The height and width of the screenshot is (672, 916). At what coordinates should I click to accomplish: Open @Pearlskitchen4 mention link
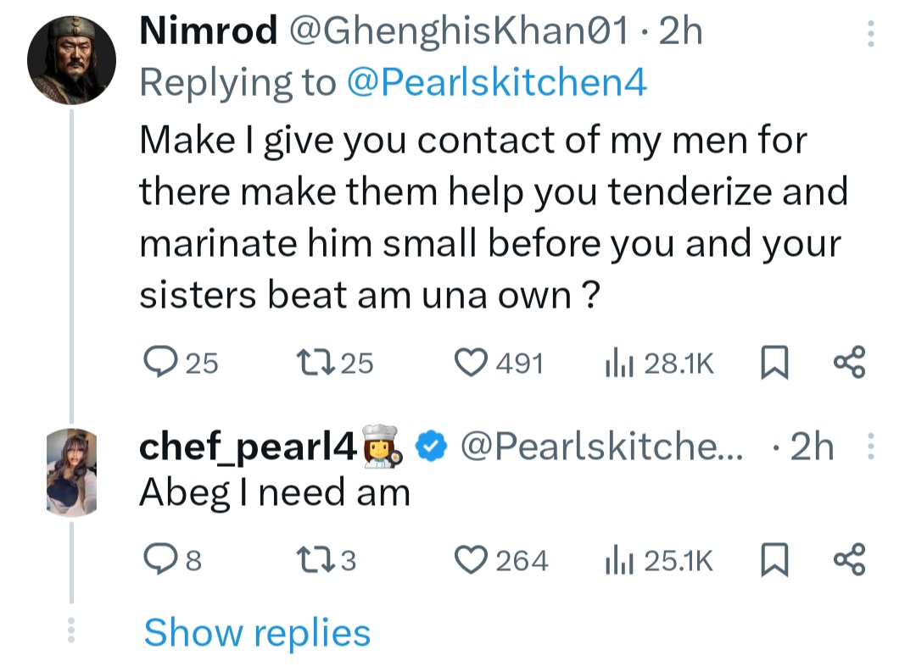[497, 82]
